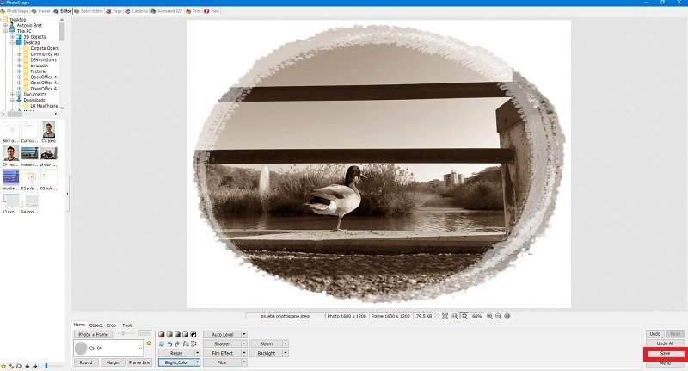Click the fit to full screen icon
Image resolution: width=688 pixels, height=371 pixels.
click(x=445, y=316)
